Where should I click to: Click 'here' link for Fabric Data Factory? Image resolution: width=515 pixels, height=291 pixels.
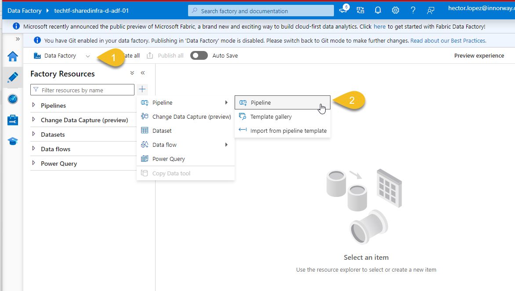tap(379, 27)
